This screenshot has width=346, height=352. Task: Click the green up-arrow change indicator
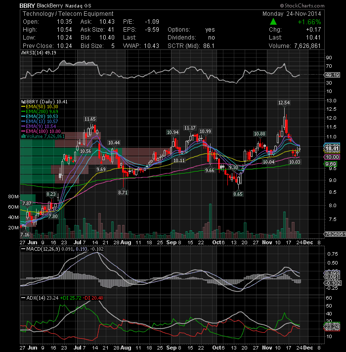point(273,22)
